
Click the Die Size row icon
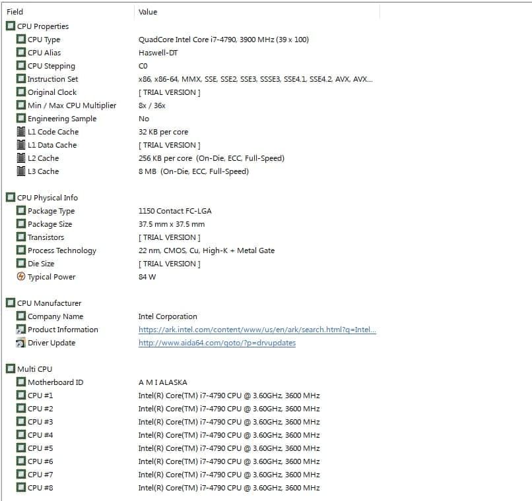coord(21,263)
